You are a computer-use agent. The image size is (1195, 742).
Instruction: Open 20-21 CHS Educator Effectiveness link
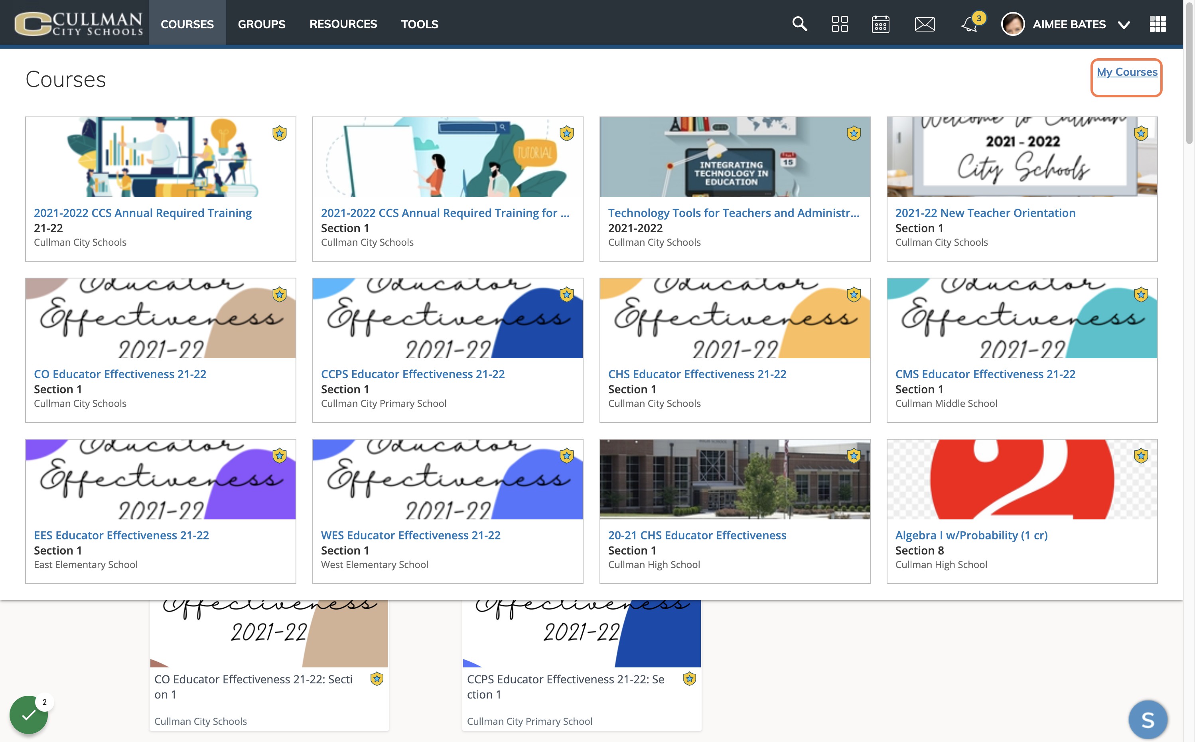[697, 535]
